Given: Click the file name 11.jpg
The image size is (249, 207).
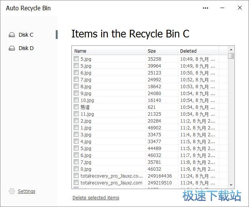Looking at the screenshot, I should click(x=87, y=114).
